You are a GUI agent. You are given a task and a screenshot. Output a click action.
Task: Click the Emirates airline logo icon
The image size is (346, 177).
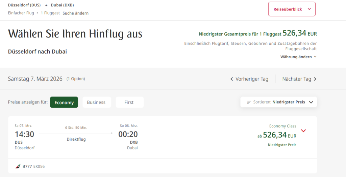pyautogui.click(x=18, y=167)
